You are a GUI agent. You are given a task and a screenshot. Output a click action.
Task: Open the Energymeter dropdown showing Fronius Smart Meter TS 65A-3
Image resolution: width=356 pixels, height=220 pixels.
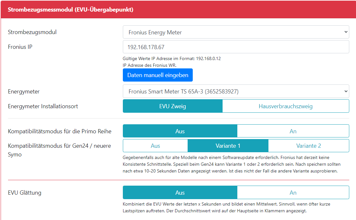(236, 91)
